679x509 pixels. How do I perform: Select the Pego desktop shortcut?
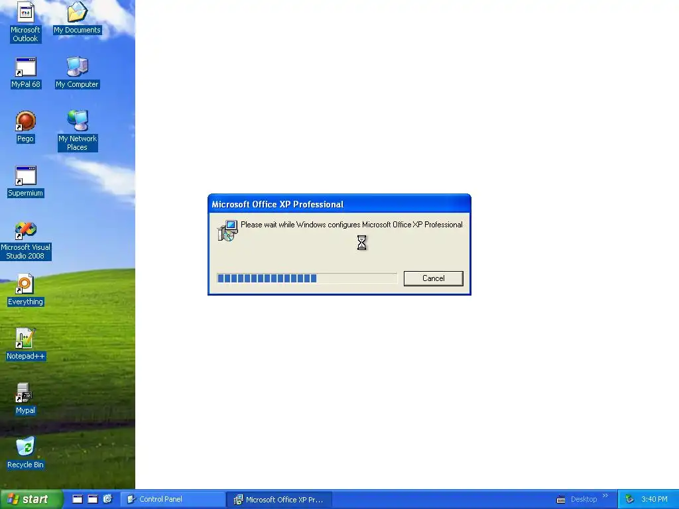coord(25,127)
